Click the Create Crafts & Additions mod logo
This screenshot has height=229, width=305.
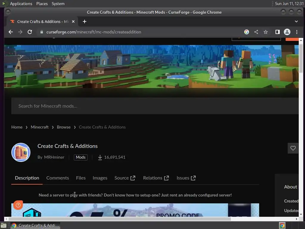[x=21, y=152]
